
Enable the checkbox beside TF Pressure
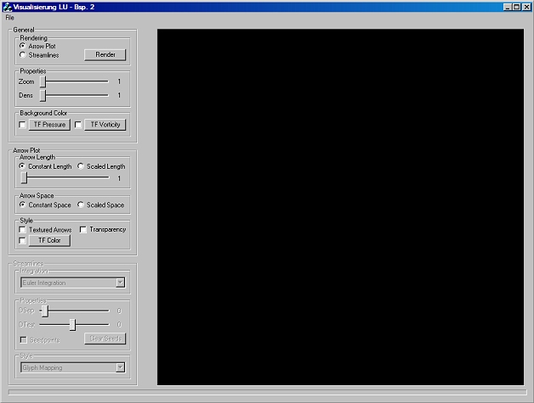[23, 125]
